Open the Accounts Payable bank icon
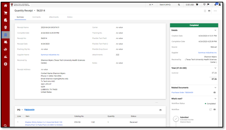 click(5, 35)
